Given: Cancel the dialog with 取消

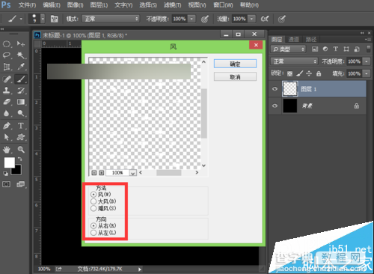Looking at the screenshot, I should coord(235,77).
